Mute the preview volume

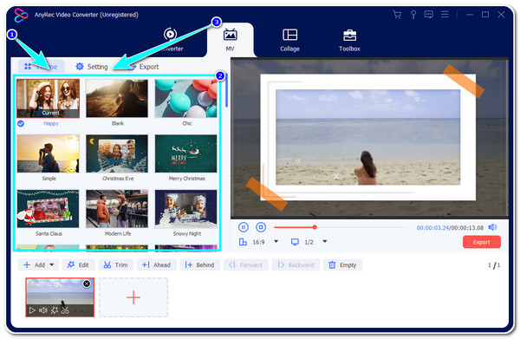[492, 227]
